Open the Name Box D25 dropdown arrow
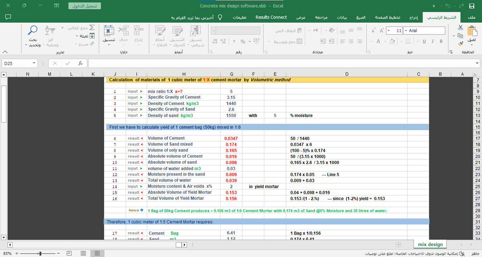The width and height of the screenshot is (482, 257). 35,64
